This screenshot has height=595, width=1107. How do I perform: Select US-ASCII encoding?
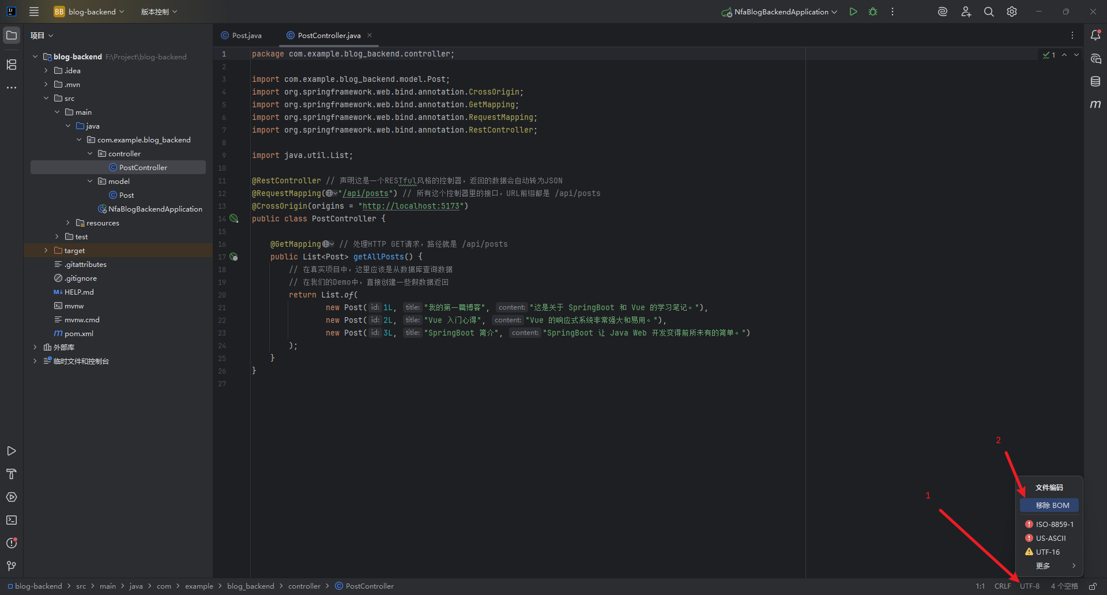tap(1049, 538)
